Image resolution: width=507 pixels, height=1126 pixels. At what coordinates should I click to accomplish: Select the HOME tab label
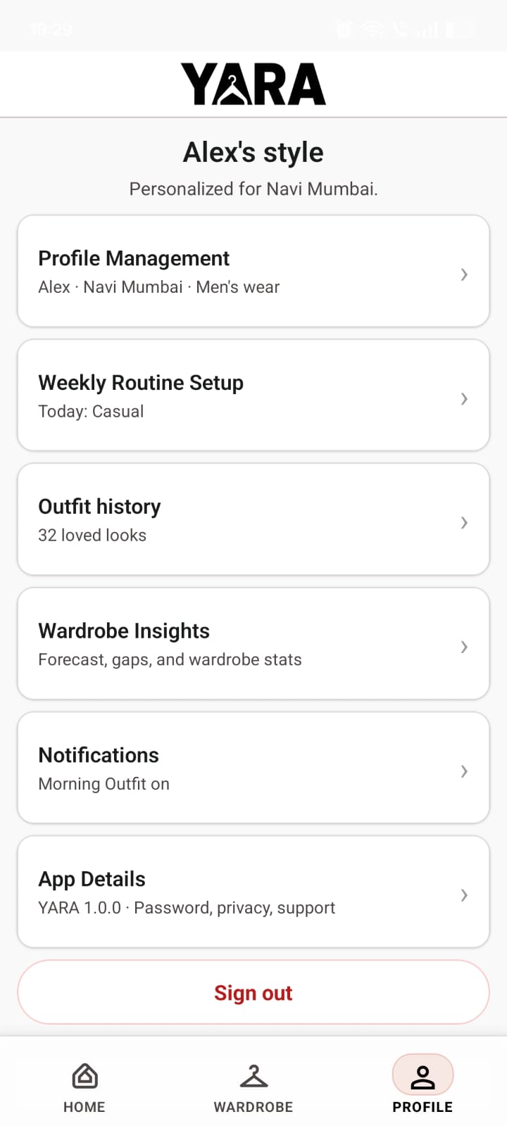[84, 1107]
